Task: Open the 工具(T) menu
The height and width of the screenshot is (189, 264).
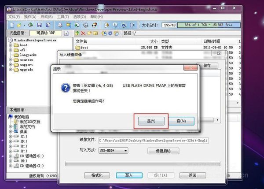Action: [x=63, y=17]
